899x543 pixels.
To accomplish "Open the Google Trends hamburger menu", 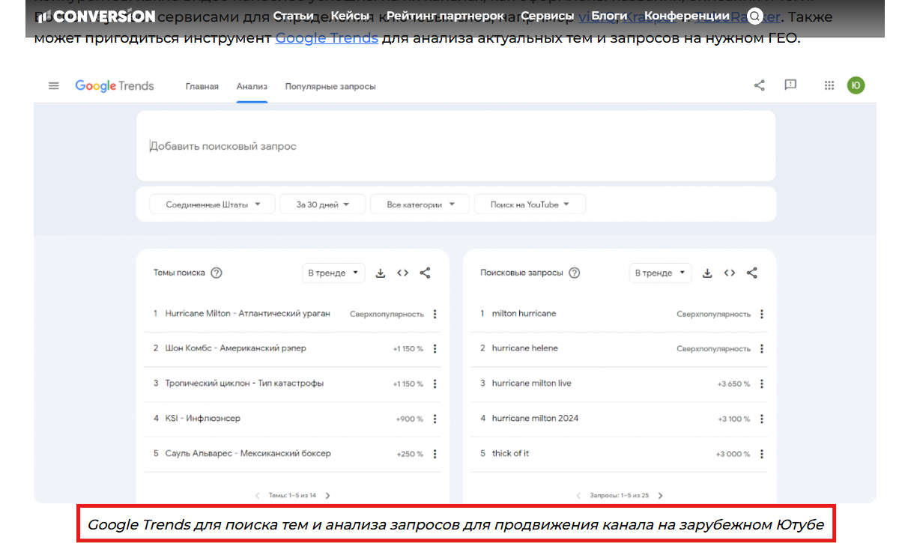I will pos(53,86).
